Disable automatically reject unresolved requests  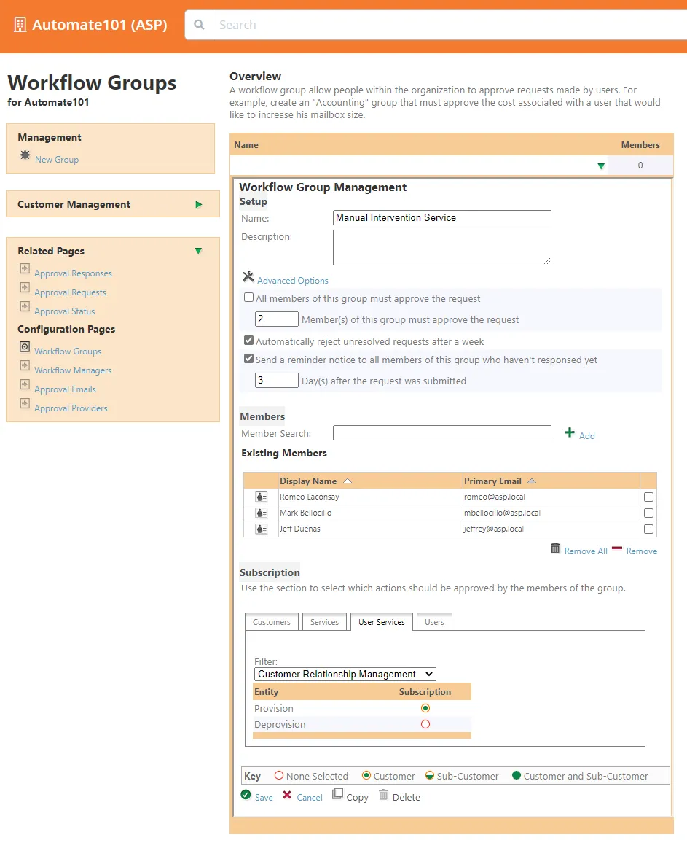pyautogui.click(x=248, y=341)
